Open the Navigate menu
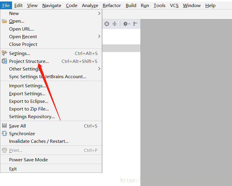232x186 pixels. (x=52, y=6)
